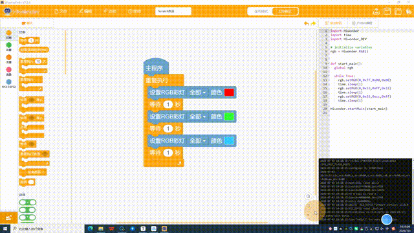Select the green category circle in sidebar
Viewport: 414px width, 233px height.
8,45
